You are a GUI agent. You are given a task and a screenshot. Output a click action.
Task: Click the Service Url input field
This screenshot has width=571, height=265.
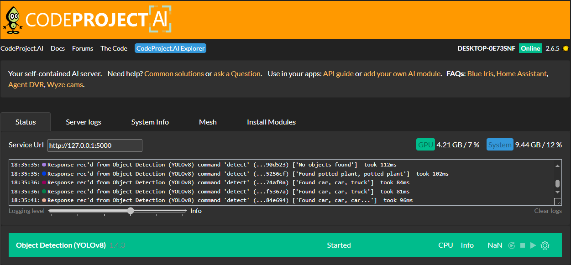pos(95,145)
